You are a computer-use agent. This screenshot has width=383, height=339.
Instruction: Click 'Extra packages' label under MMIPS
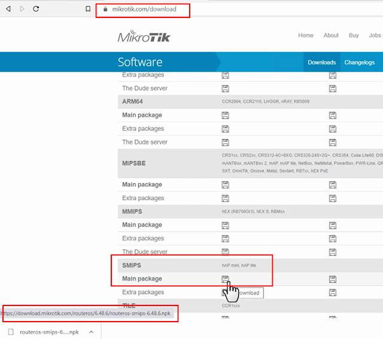(x=143, y=238)
